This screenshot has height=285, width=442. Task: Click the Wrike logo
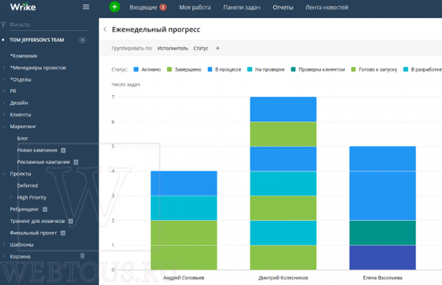[x=23, y=7]
